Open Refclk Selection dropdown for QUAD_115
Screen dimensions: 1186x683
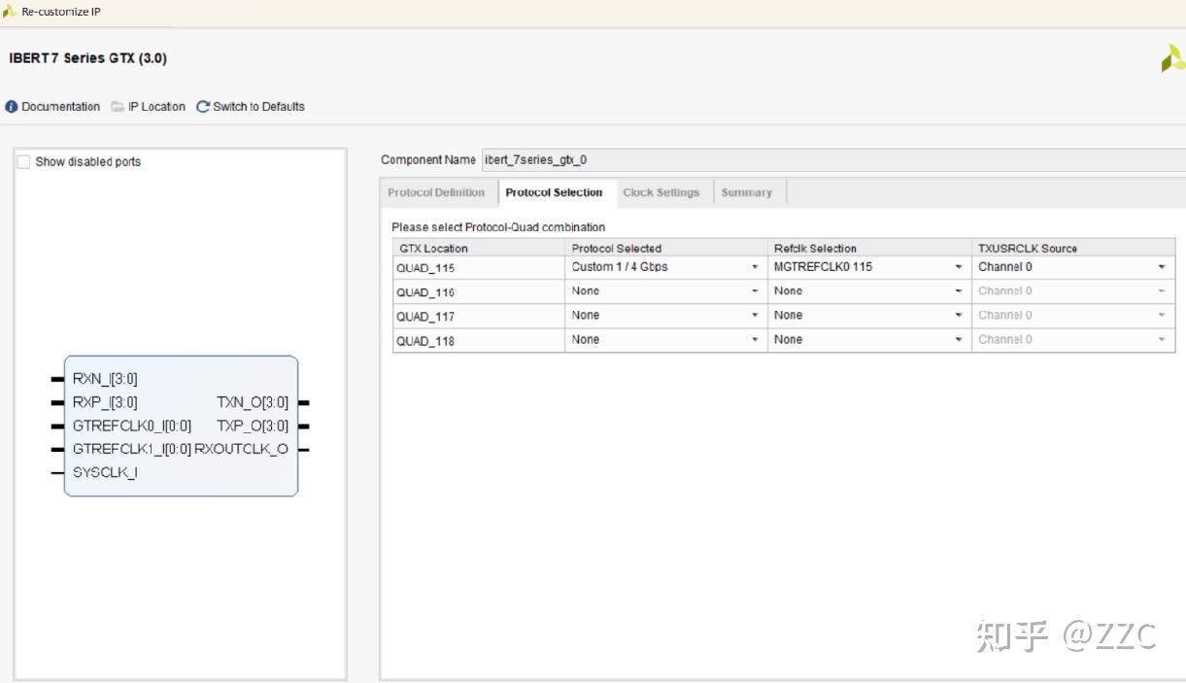pyautogui.click(x=959, y=267)
